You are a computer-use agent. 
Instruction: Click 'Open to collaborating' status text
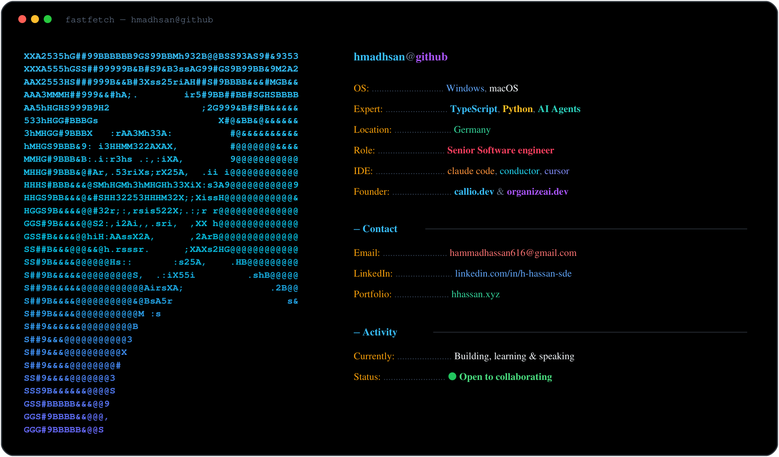click(x=506, y=377)
